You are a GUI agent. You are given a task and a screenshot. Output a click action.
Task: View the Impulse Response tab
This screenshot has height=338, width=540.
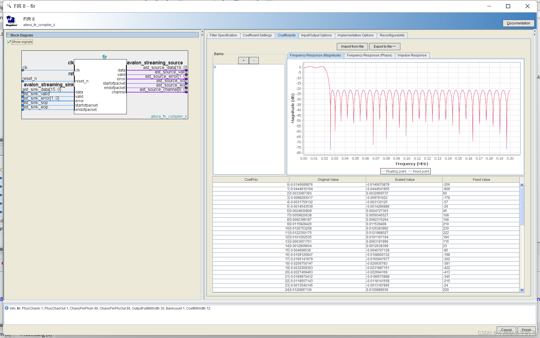(412, 55)
